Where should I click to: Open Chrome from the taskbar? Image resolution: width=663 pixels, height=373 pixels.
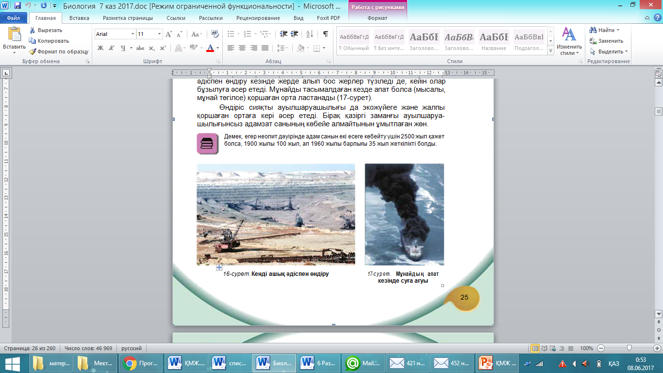[130, 363]
